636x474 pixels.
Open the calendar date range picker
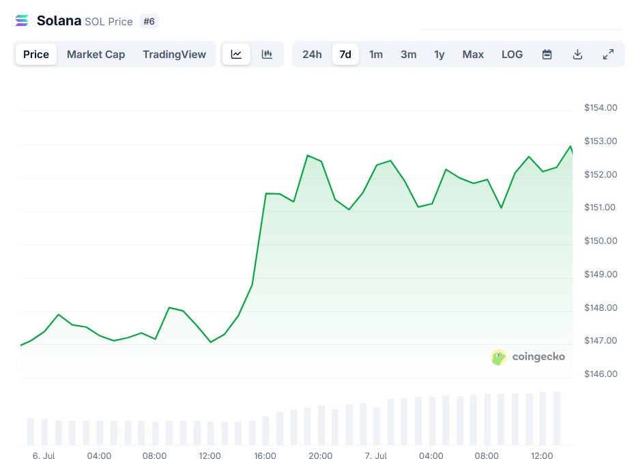(547, 55)
